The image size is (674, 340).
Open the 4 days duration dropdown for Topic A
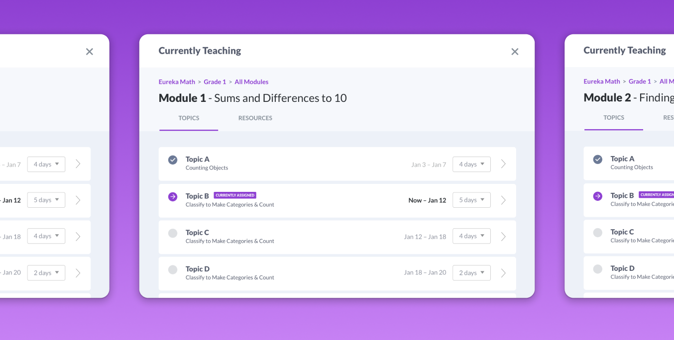tap(471, 164)
